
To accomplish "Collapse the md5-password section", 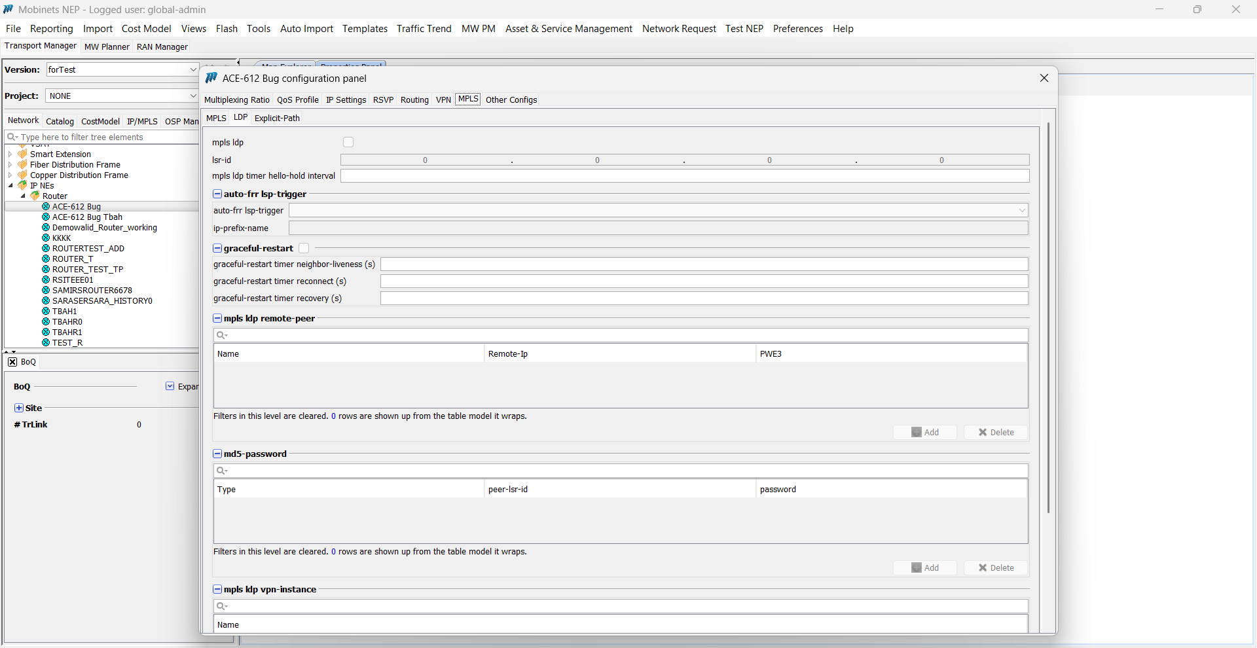I will coord(217,454).
